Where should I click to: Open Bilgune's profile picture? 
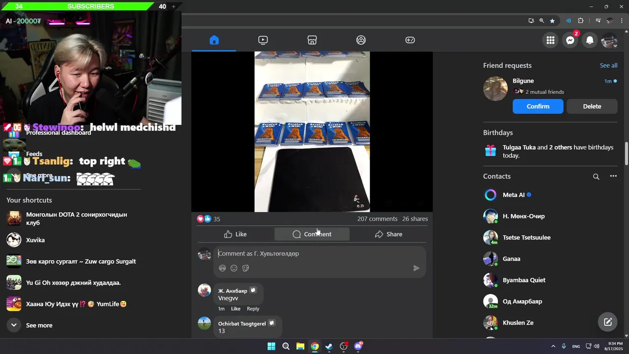(x=495, y=88)
